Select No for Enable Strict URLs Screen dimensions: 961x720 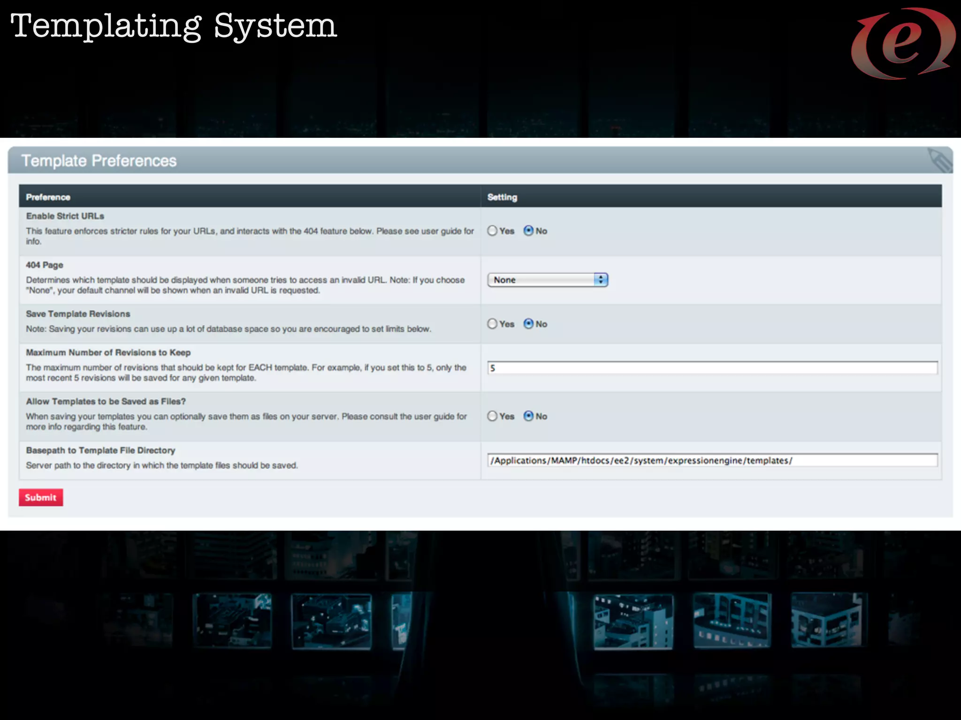click(528, 231)
